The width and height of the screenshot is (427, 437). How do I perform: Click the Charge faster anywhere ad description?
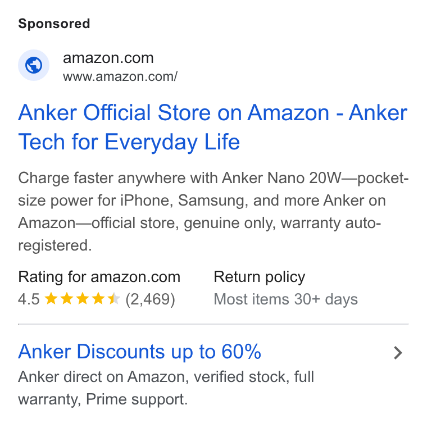pyautogui.click(x=213, y=212)
